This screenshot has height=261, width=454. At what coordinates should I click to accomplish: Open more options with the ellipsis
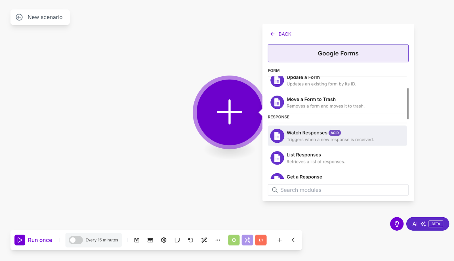218,240
